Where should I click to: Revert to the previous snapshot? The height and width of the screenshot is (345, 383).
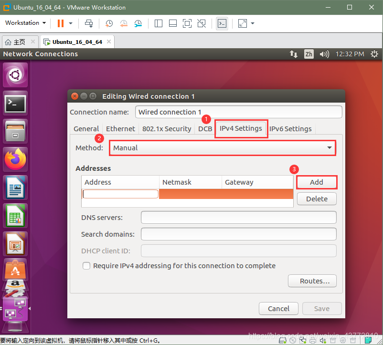point(124,23)
